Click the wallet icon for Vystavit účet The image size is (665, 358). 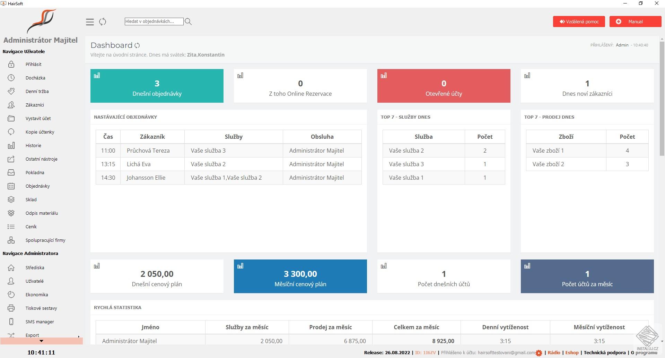11,118
